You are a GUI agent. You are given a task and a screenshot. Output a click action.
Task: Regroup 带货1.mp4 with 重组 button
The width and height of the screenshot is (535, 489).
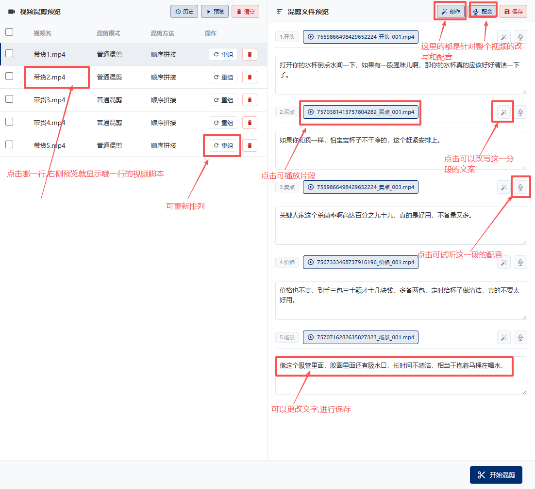(x=223, y=54)
